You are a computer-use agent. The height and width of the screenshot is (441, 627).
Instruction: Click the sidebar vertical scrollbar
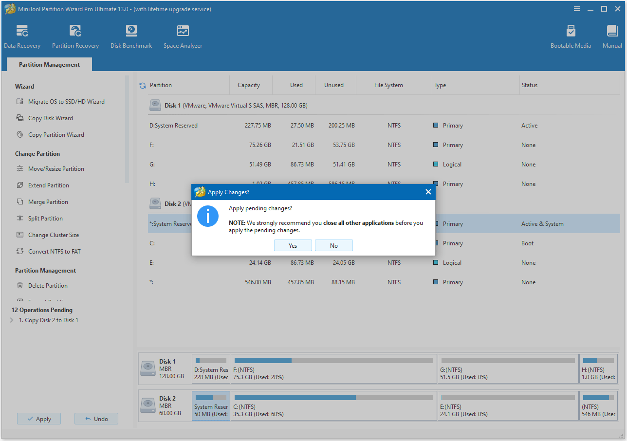127,129
